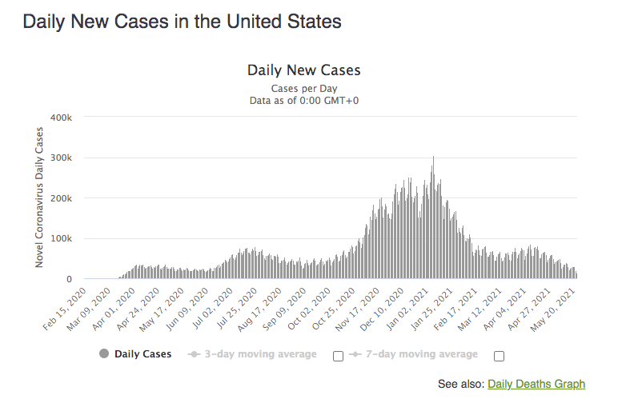Click the gray Daily Cases legend circle
Screen dimensions: 634x415
pos(104,354)
